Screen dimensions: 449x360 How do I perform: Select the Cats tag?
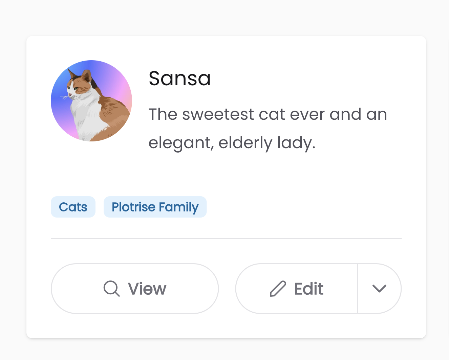click(73, 207)
